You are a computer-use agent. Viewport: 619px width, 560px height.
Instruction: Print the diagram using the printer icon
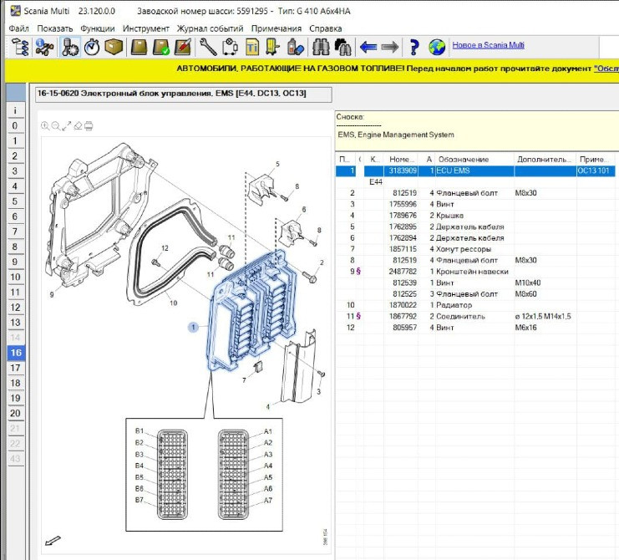pyautogui.click(x=89, y=126)
